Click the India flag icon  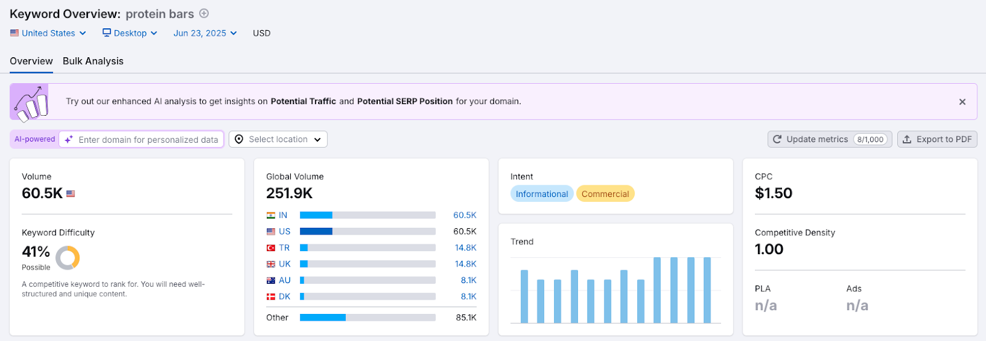coord(271,215)
